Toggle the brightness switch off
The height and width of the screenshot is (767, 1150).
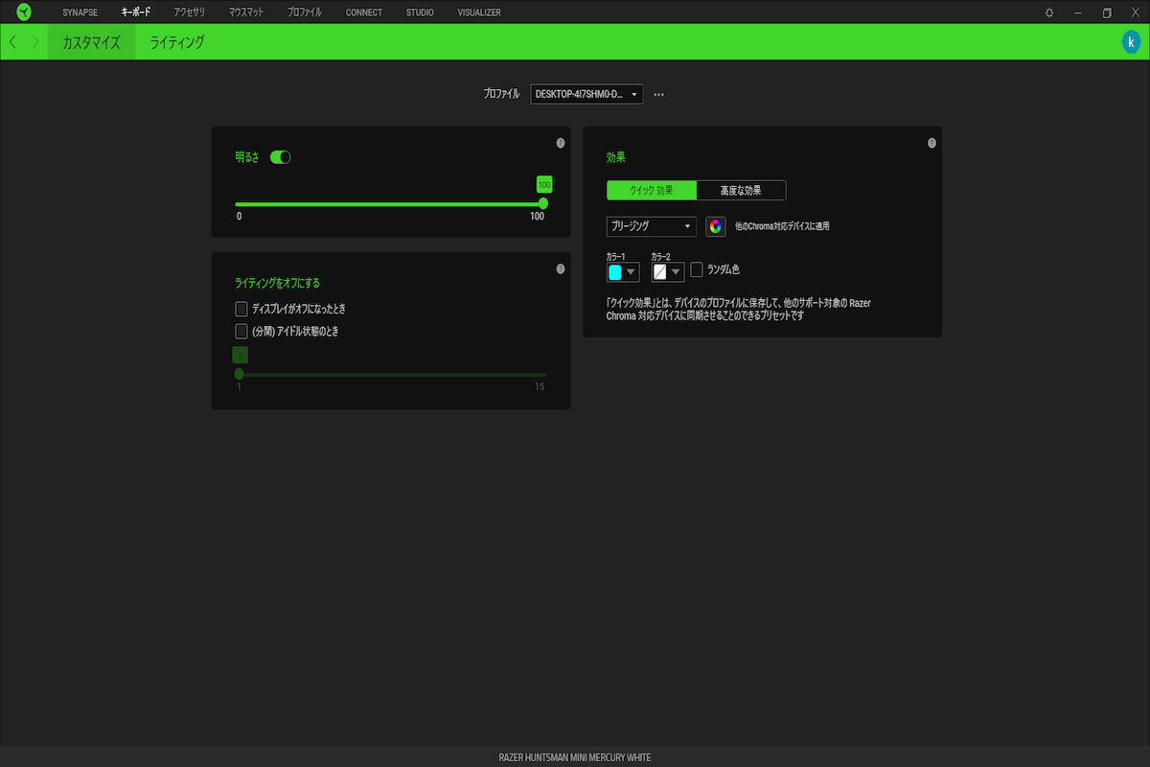(x=281, y=157)
